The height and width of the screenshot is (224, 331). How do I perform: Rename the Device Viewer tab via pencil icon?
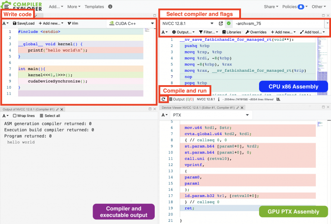[x=237, y=107]
